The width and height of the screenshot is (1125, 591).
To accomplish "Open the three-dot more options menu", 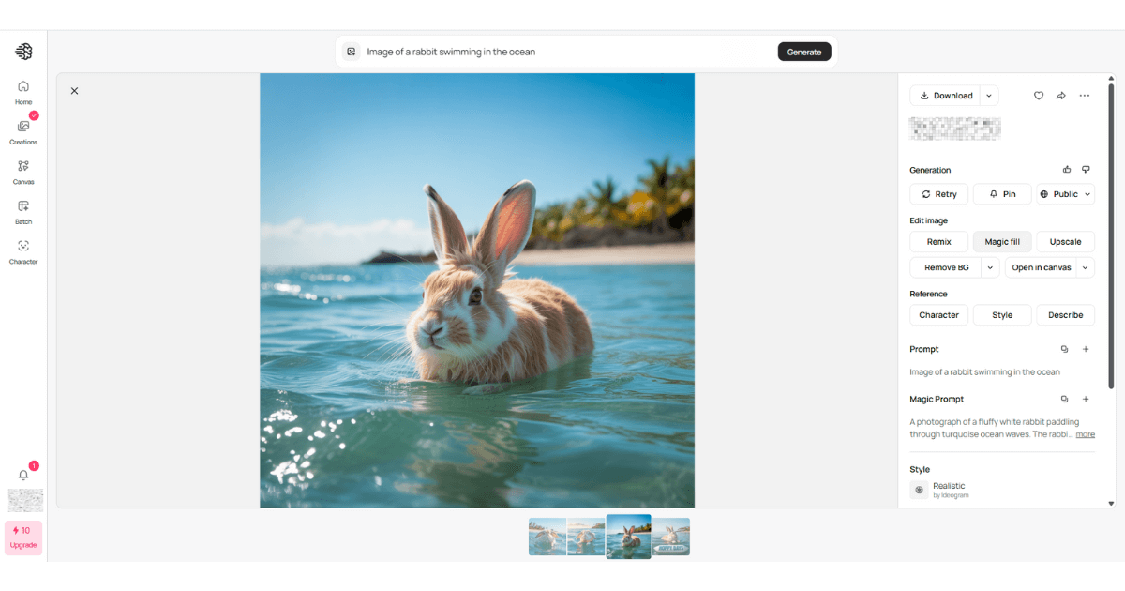I will [1085, 96].
